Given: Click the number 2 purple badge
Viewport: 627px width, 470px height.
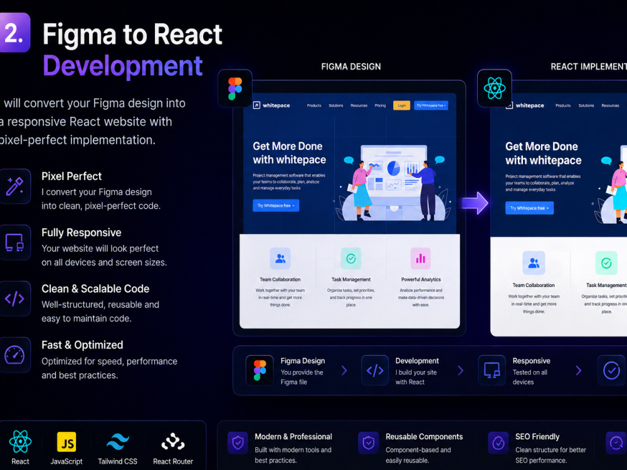Looking at the screenshot, I should tap(14, 33).
